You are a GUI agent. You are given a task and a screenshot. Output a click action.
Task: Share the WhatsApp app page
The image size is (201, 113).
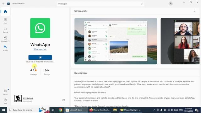click(63, 100)
